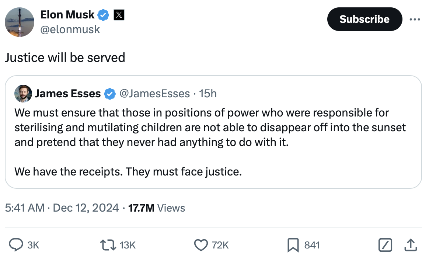
Task: Open Elon Musk's profile picture
Action: pos(20,22)
